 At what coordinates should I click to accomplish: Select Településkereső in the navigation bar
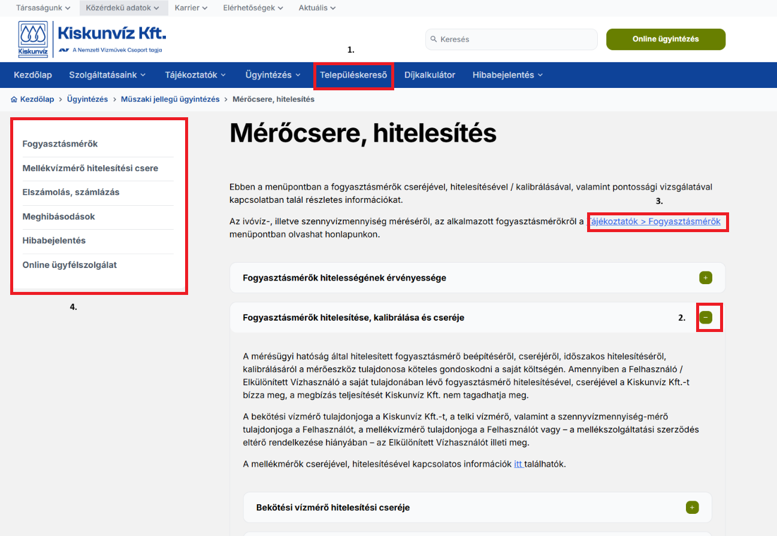[353, 75]
